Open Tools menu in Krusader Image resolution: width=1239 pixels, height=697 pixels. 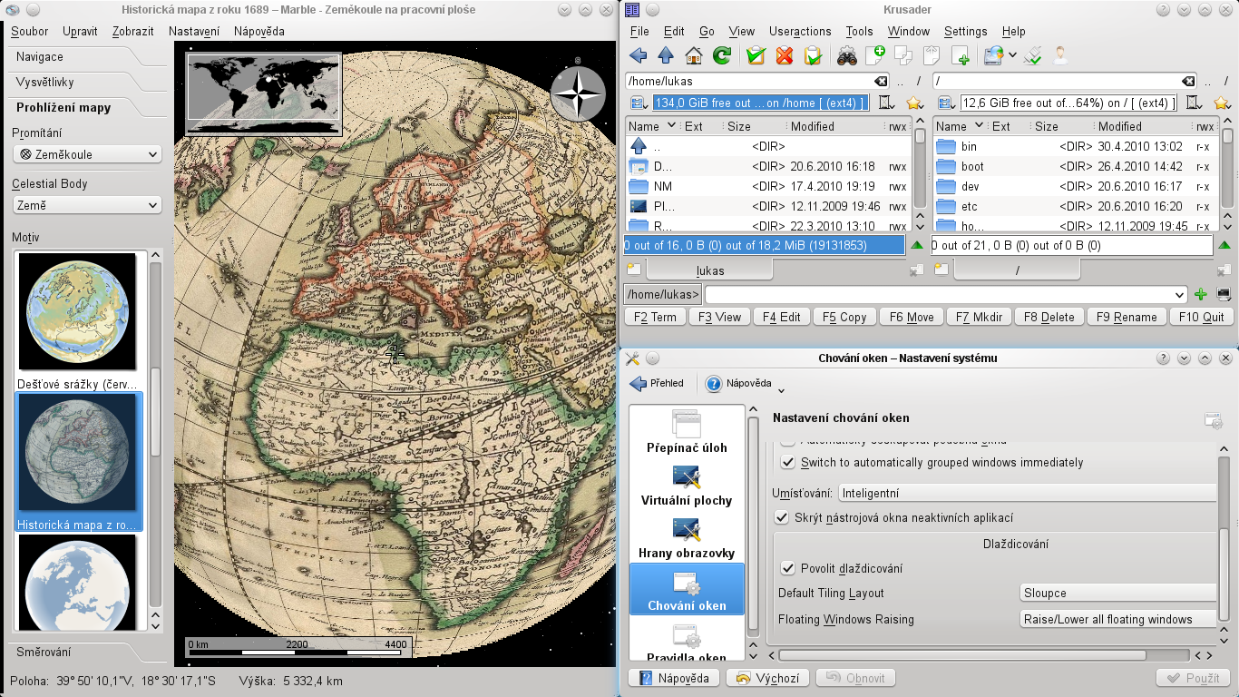coord(859,31)
